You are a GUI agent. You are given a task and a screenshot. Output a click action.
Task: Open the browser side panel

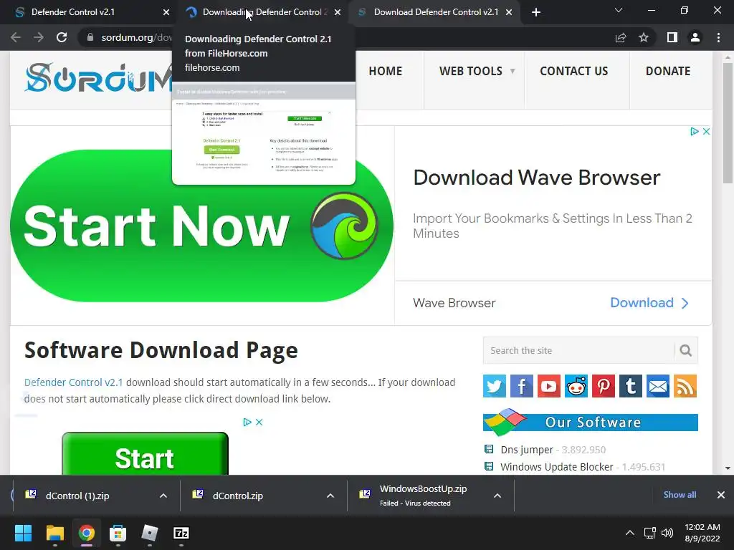pos(672,37)
